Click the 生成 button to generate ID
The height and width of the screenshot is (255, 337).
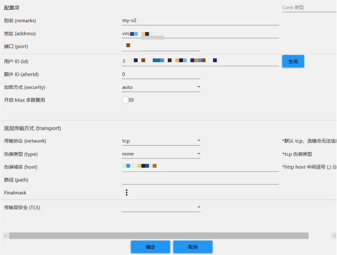293,61
